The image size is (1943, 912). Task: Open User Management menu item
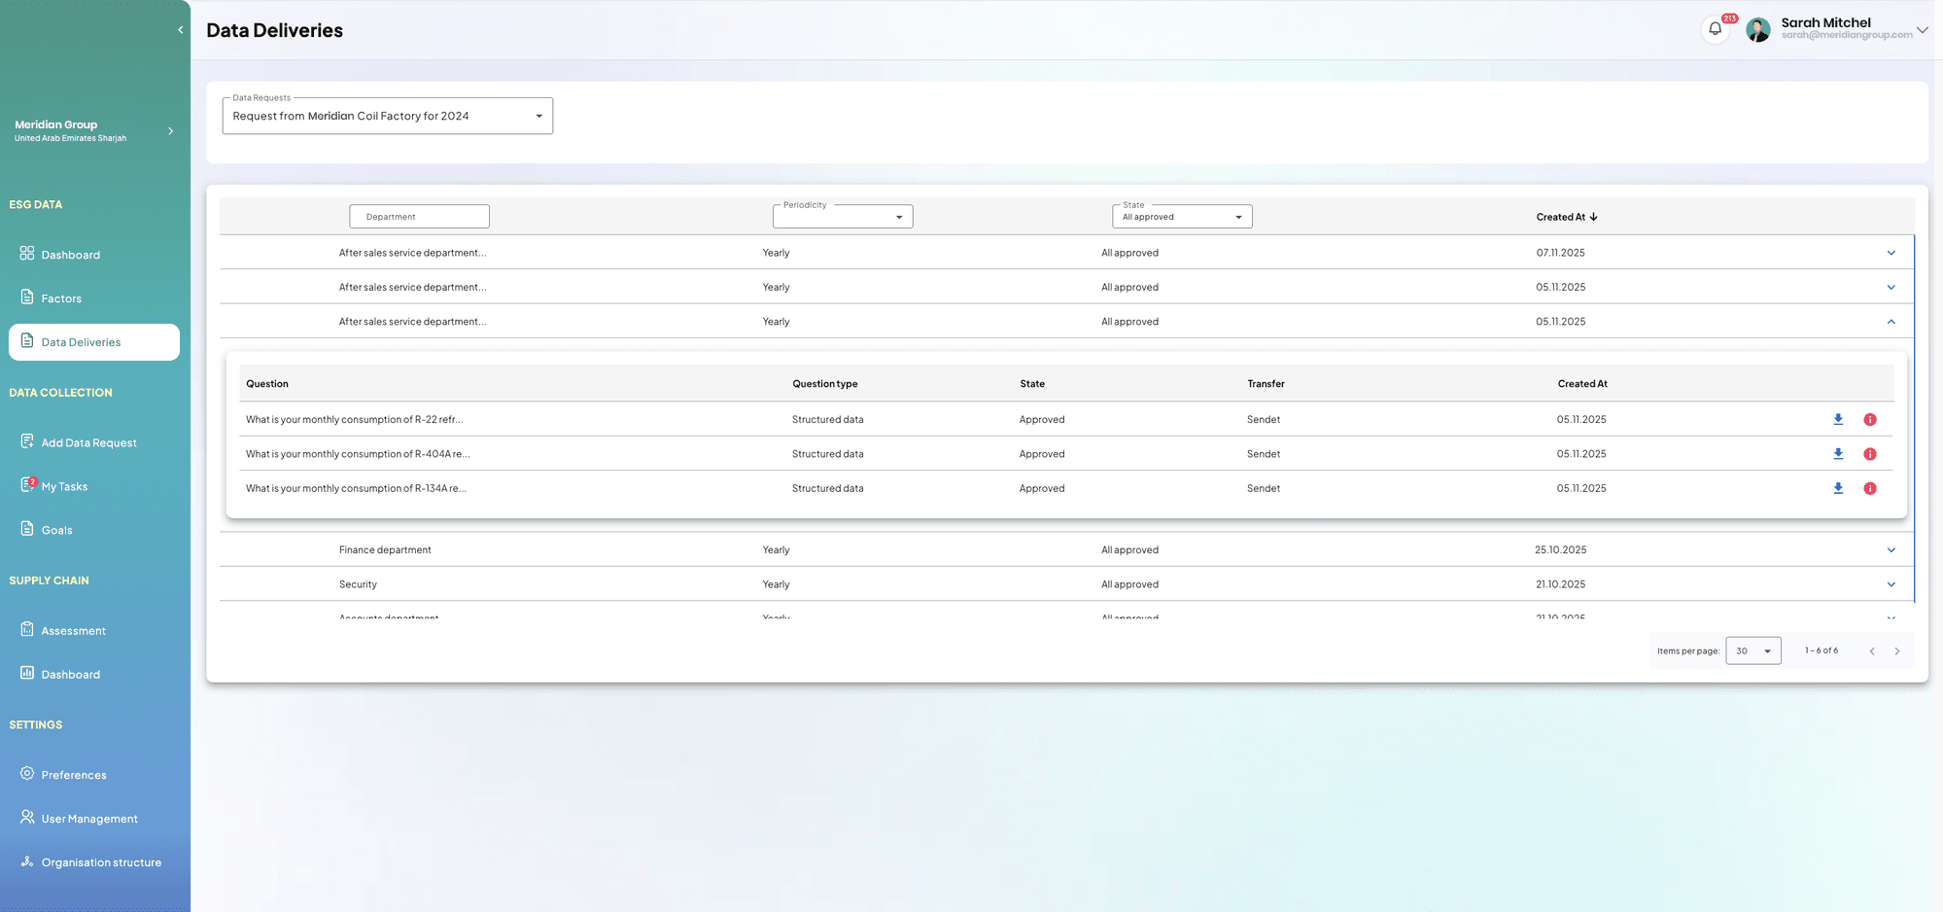[94, 819]
